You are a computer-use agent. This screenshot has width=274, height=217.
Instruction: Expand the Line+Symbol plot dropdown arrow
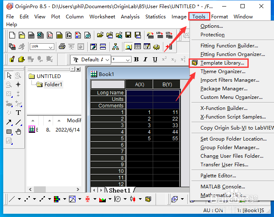(50, 199)
